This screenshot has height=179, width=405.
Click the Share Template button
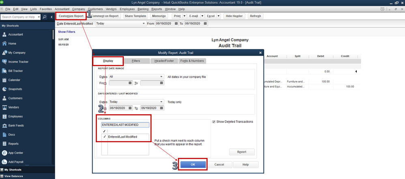pyautogui.click(x=136, y=16)
